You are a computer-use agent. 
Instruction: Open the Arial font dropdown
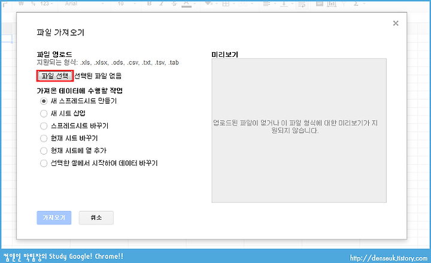point(84,4)
